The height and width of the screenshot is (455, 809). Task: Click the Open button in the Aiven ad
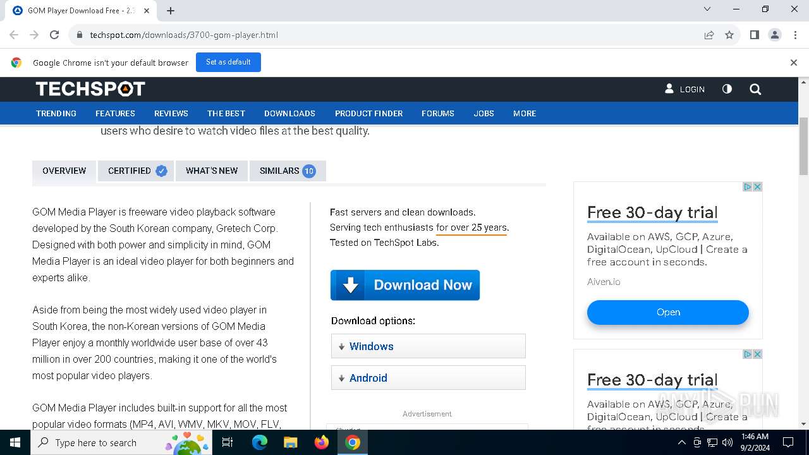(668, 312)
